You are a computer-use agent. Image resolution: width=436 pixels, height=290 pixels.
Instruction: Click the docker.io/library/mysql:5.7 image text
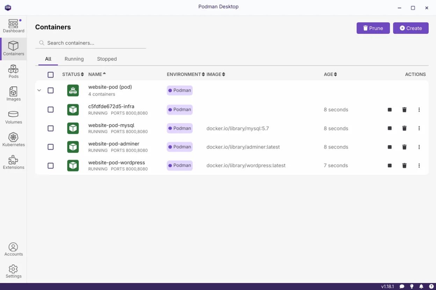tap(238, 128)
